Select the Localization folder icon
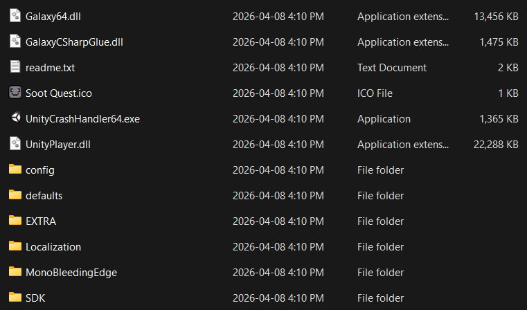 click(x=15, y=246)
